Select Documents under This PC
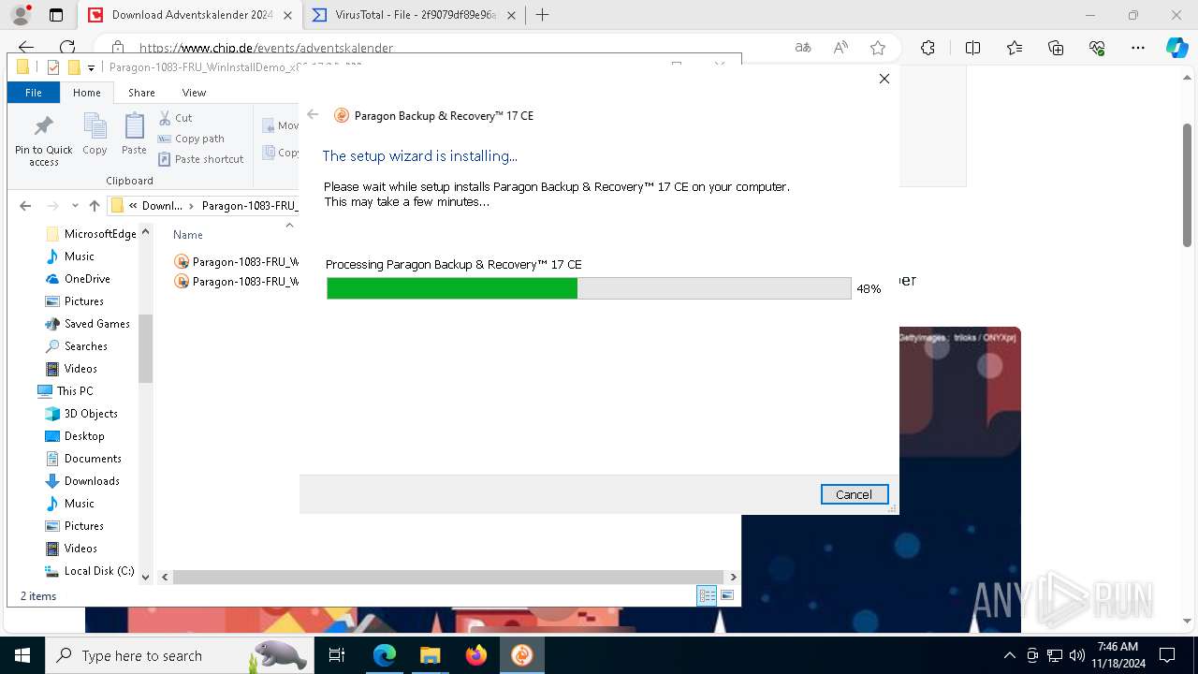 (x=83, y=459)
